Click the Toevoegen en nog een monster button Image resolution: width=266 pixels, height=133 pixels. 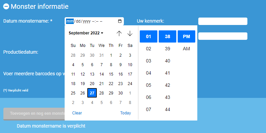coord(34,114)
